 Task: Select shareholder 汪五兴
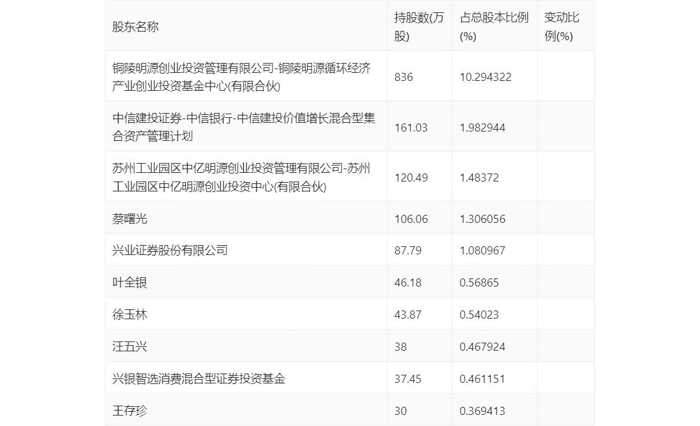(x=130, y=346)
